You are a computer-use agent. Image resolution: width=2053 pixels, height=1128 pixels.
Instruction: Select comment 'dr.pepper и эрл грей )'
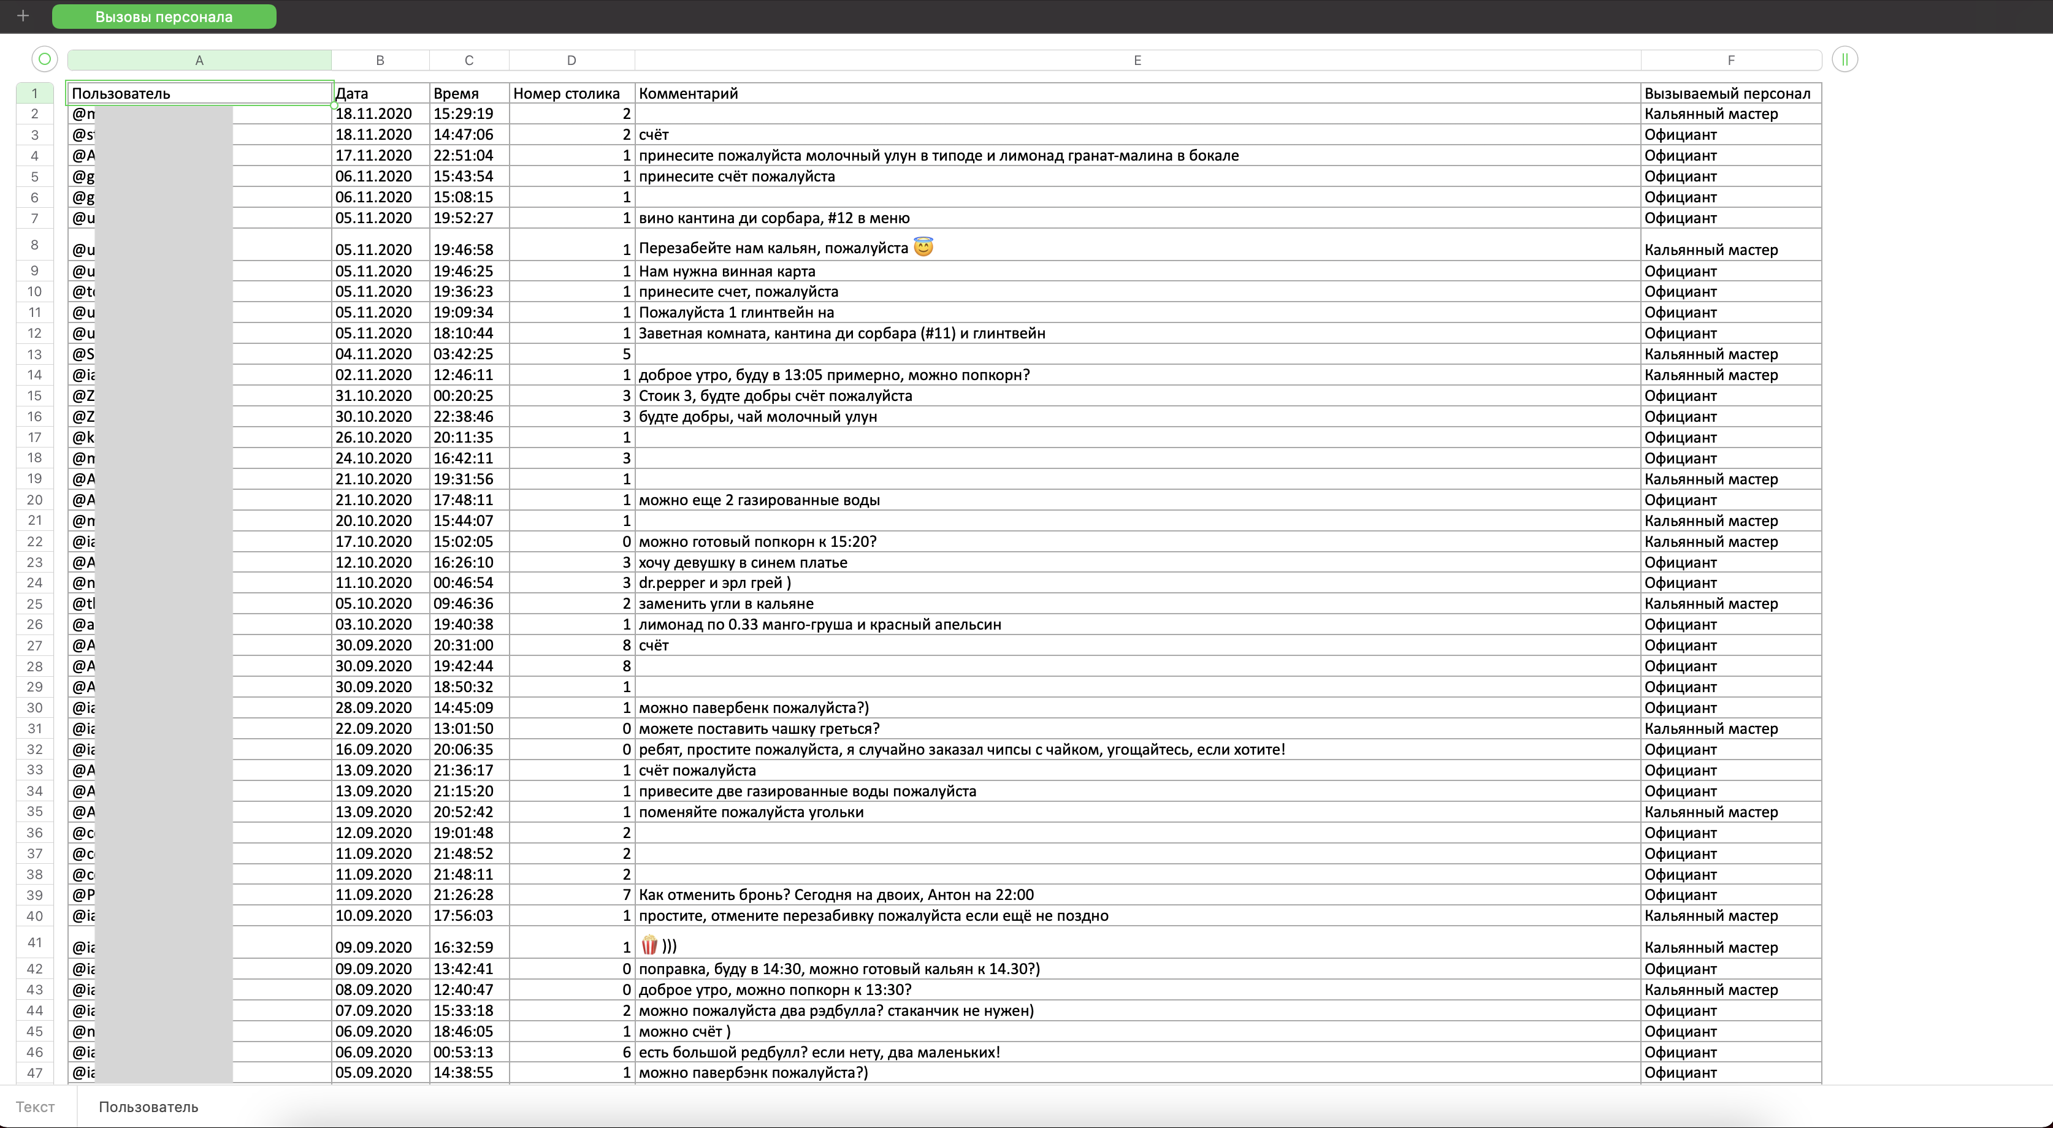click(x=1137, y=582)
